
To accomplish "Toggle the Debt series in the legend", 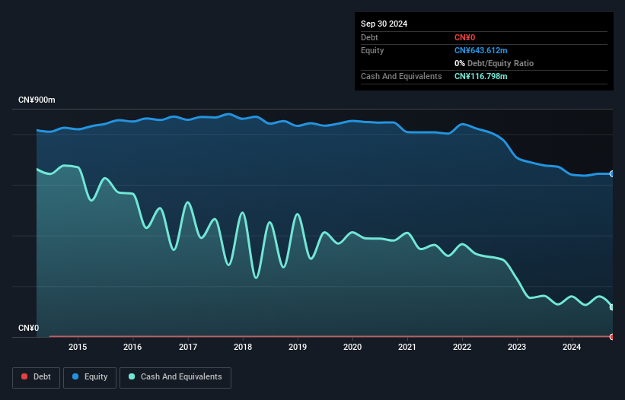I will click(36, 377).
